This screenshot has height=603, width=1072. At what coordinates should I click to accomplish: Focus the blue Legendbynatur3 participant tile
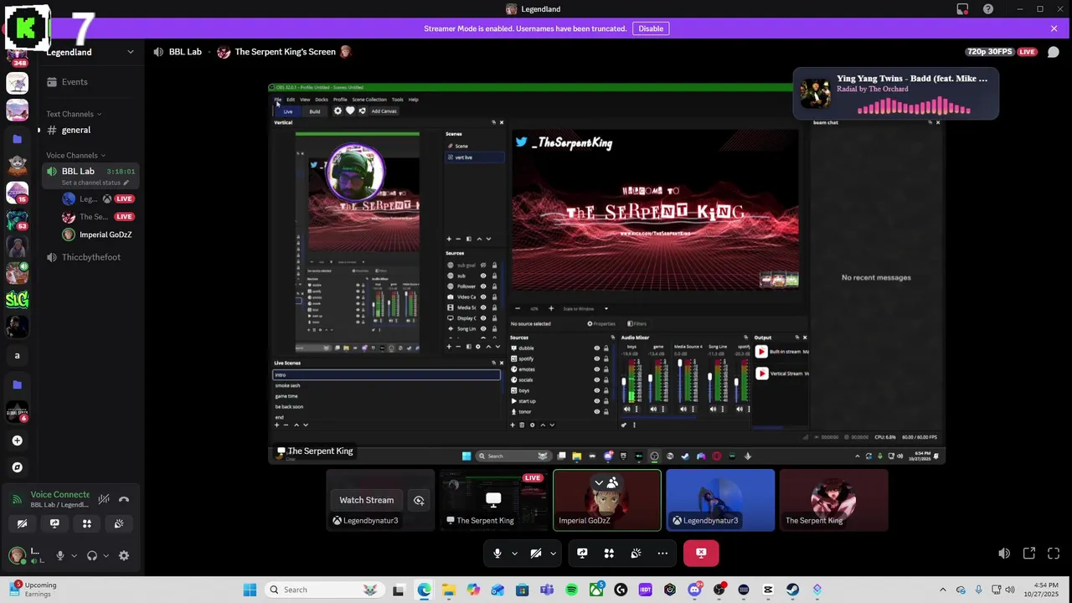pos(720,500)
